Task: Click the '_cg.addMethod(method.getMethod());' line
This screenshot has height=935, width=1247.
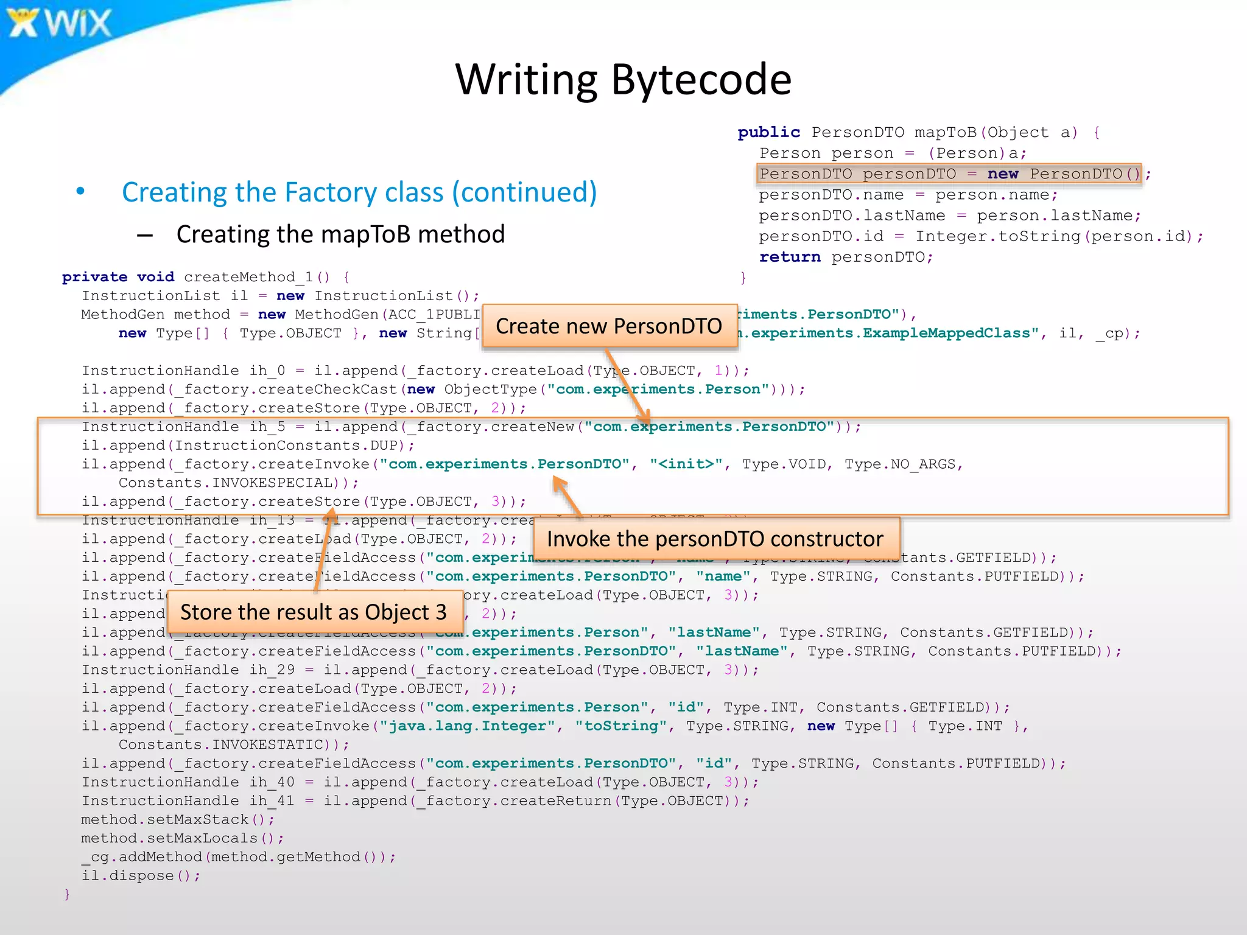Action: pyautogui.click(x=238, y=856)
